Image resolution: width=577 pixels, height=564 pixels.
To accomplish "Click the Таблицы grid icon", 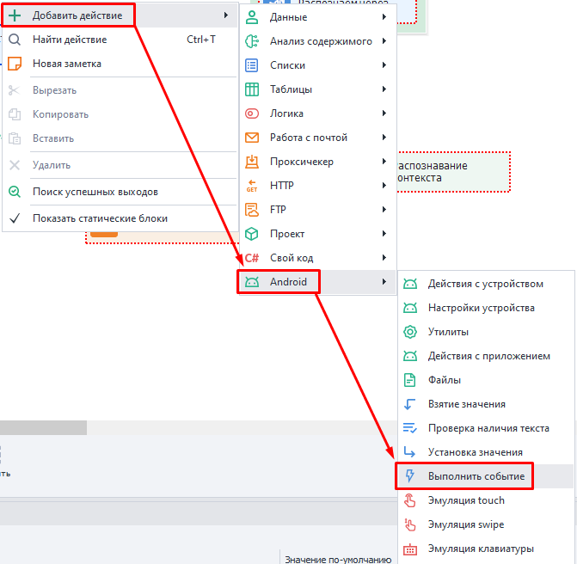I will point(252,89).
